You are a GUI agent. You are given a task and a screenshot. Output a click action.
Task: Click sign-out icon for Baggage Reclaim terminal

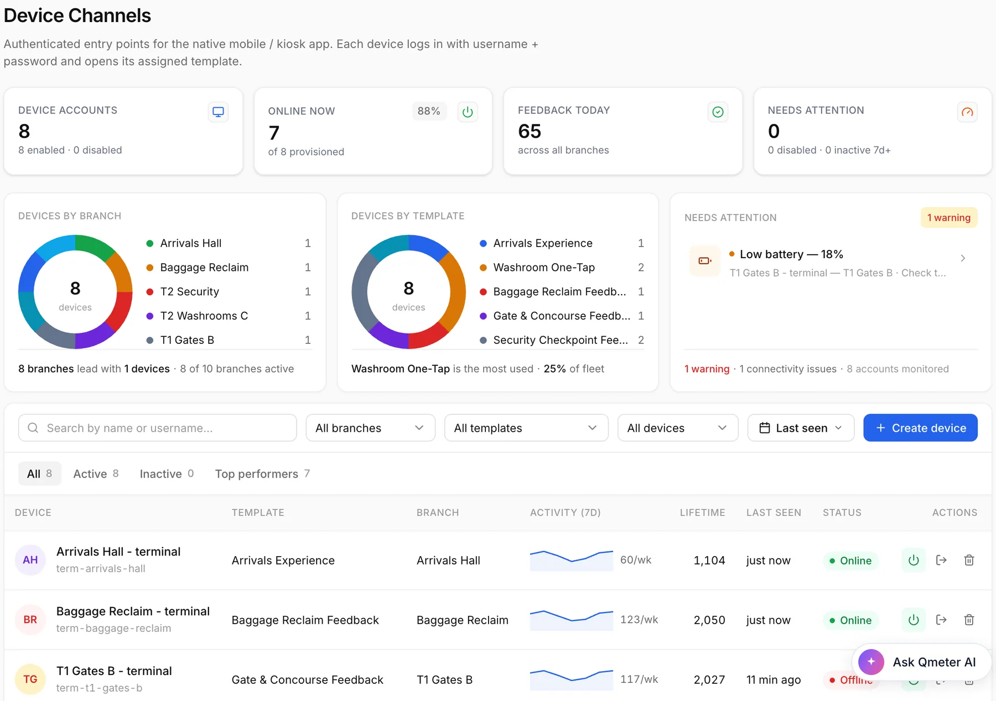pyautogui.click(x=941, y=620)
